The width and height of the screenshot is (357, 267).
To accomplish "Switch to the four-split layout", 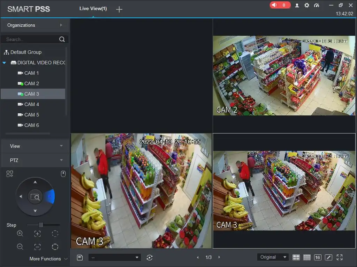I will pos(296,257).
